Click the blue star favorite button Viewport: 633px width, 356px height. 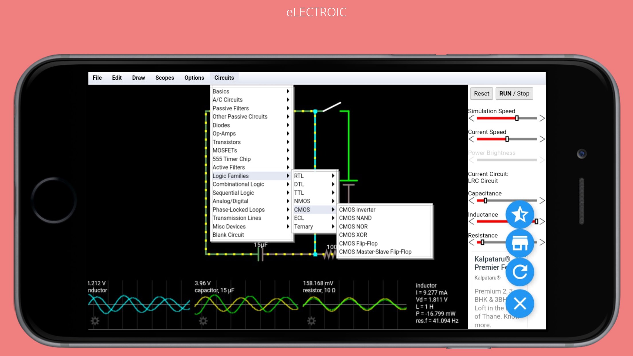pyautogui.click(x=519, y=214)
